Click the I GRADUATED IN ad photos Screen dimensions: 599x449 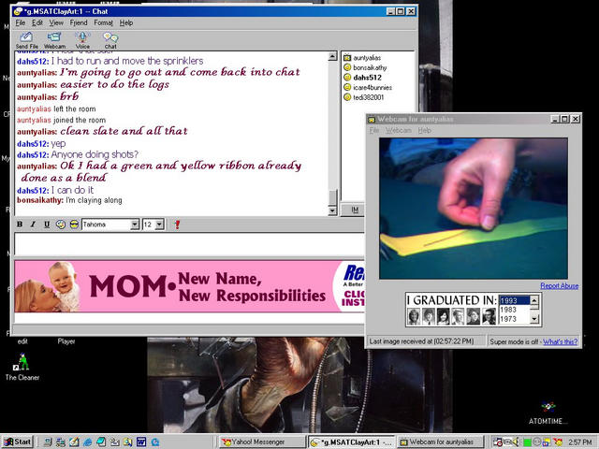[x=451, y=316]
